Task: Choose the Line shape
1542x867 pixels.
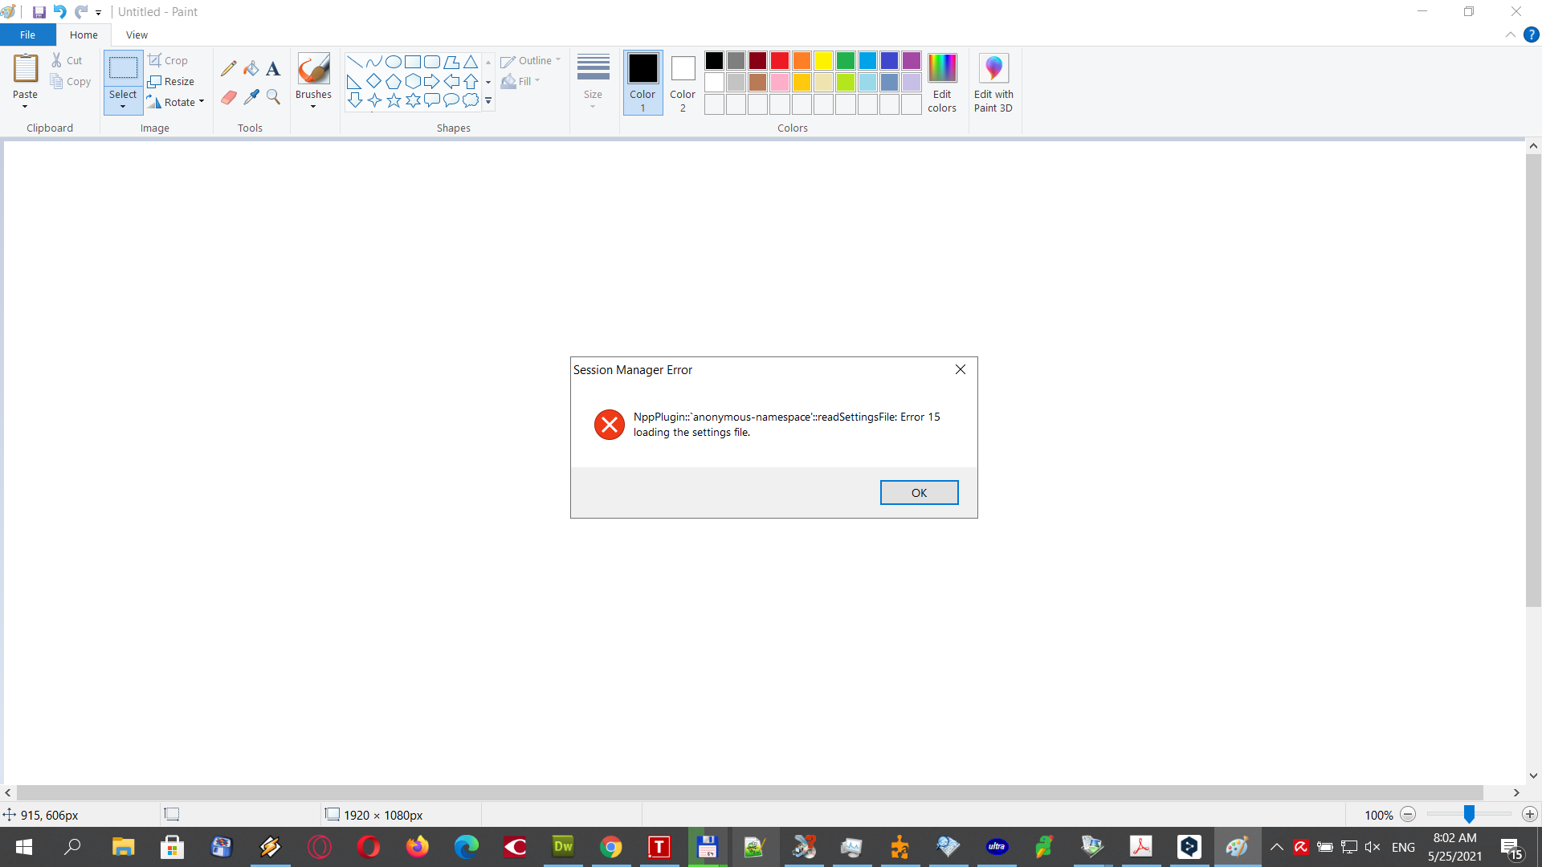Action: pos(354,62)
